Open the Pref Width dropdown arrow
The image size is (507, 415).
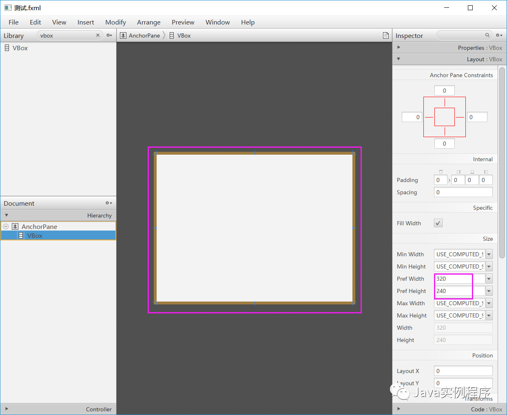pyautogui.click(x=489, y=279)
